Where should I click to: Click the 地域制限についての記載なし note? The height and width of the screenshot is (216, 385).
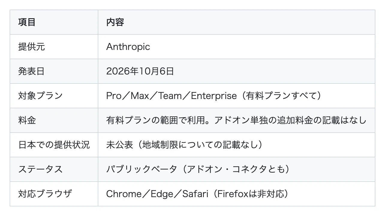(200, 145)
